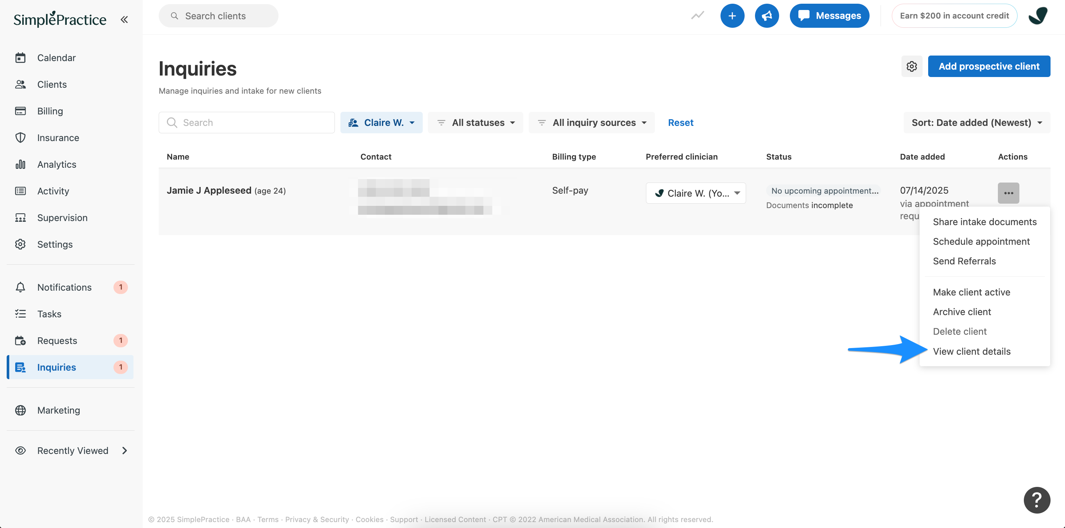Click the blue plus create button
This screenshot has width=1065, height=528.
(x=732, y=16)
